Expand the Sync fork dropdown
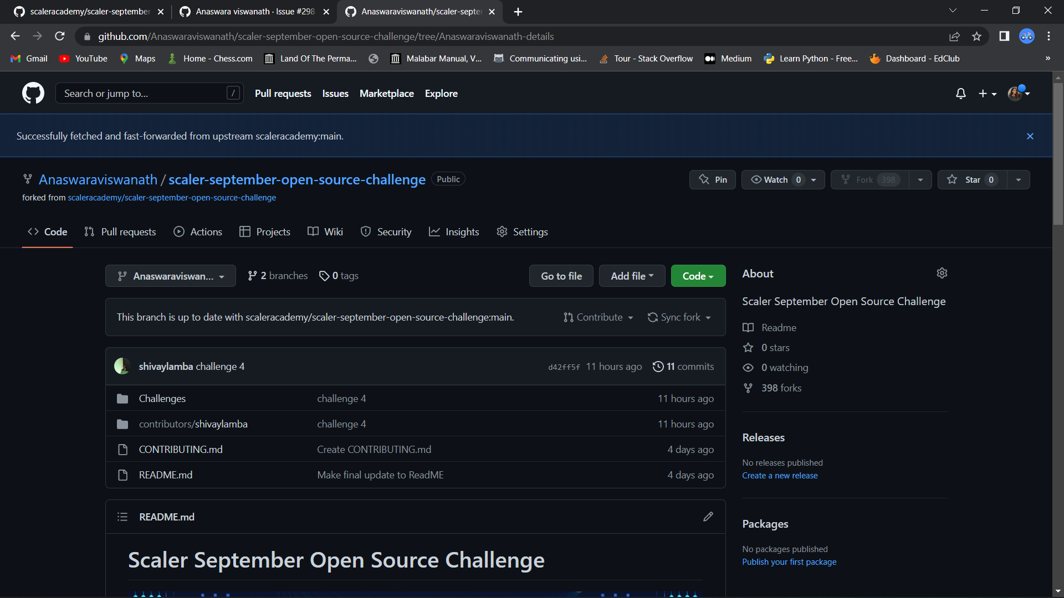This screenshot has width=1064, height=598. tap(679, 317)
